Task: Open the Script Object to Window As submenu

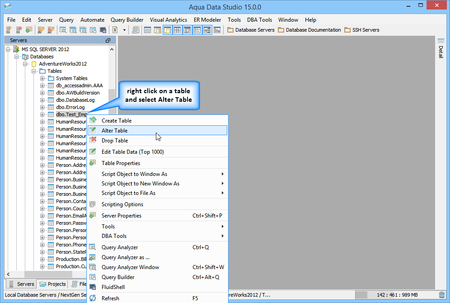Action: point(158,174)
